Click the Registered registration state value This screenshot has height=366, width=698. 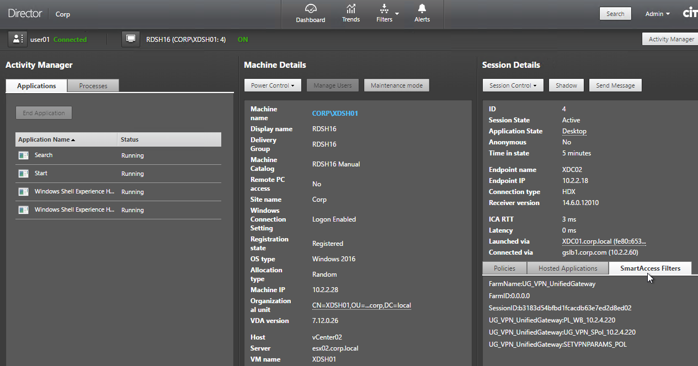click(328, 244)
